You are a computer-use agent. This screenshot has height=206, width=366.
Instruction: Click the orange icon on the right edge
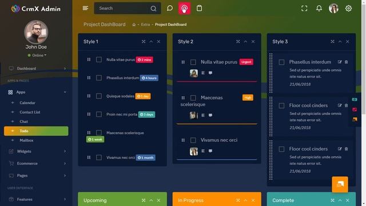click(355, 120)
